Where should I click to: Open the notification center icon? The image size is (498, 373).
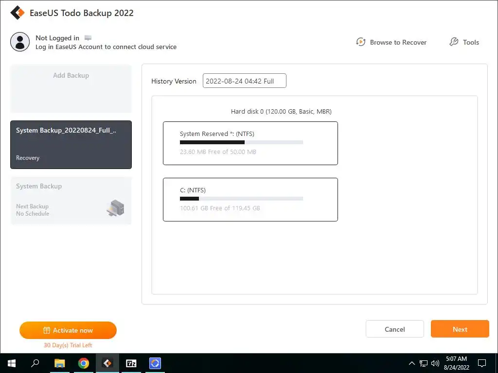(482, 363)
